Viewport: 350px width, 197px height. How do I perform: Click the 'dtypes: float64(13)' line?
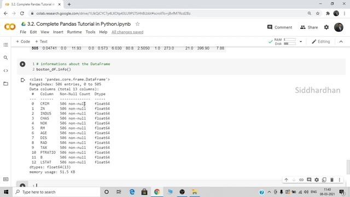(x=50, y=167)
